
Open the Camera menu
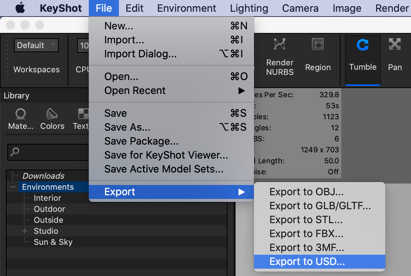[300, 8]
